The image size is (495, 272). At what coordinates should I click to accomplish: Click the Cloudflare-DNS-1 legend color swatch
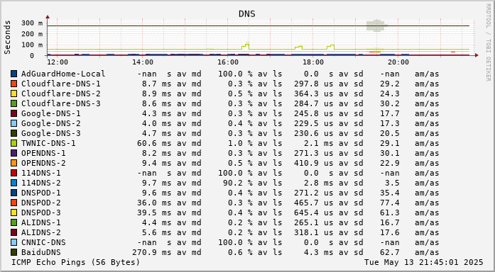point(14,84)
